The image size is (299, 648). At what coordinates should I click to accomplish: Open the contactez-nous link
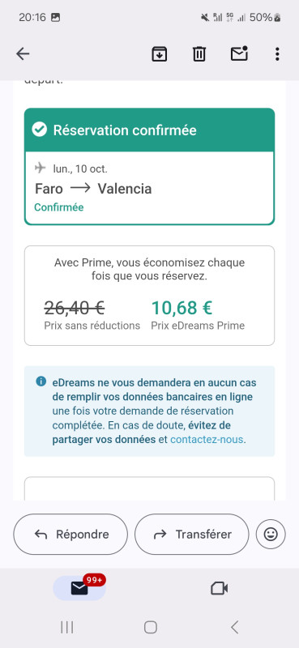click(207, 440)
